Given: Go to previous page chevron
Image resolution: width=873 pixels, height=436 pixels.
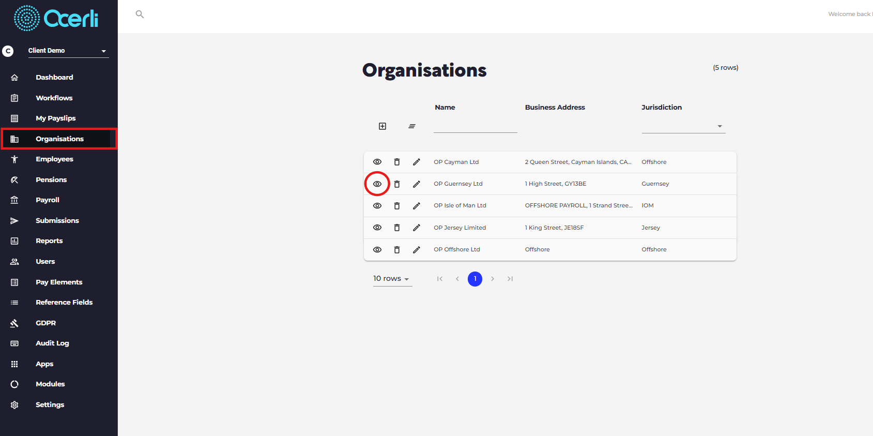Looking at the screenshot, I should pos(457,279).
